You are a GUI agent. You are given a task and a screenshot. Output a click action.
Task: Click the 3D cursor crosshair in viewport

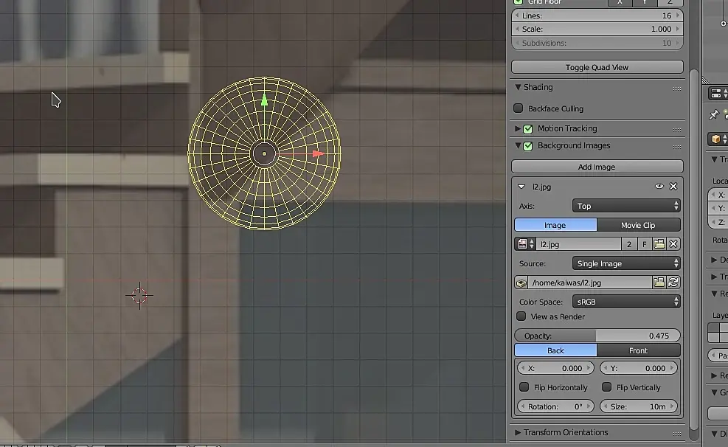point(139,295)
